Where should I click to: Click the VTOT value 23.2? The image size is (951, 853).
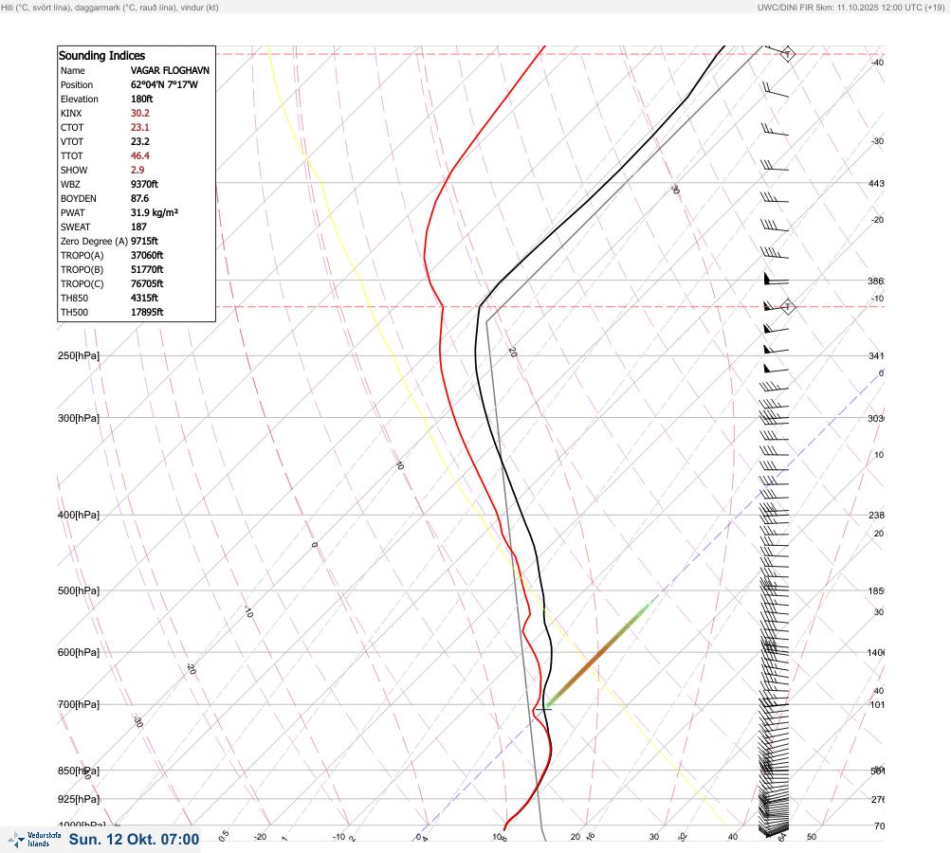coord(140,141)
